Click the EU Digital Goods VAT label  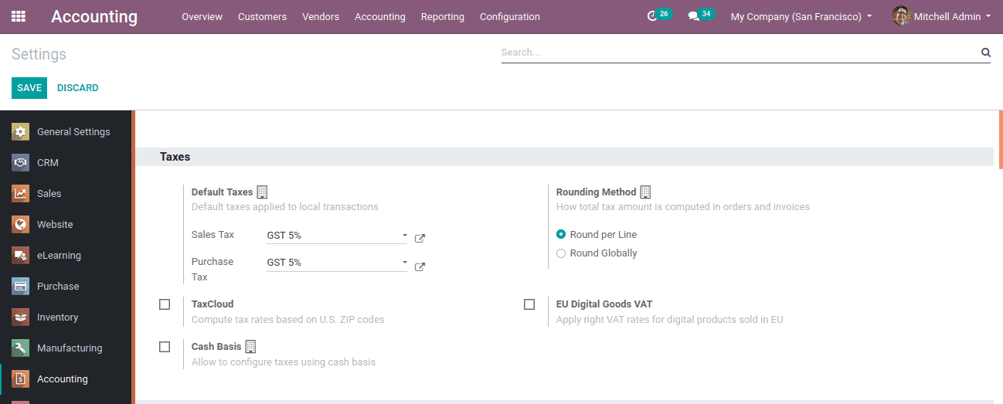pos(604,304)
